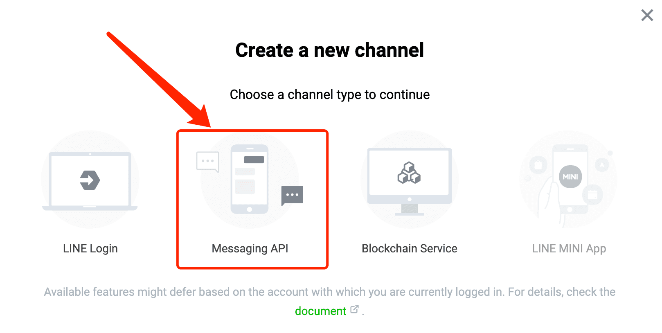Click the external link icon next to document
This screenshot has width=662, height=333.
355,309
